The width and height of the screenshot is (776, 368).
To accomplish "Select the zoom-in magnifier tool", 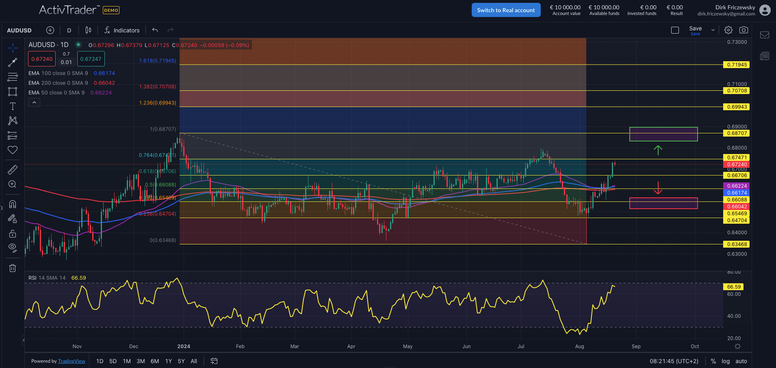I will pyautogui.click(x=13, y=184).
